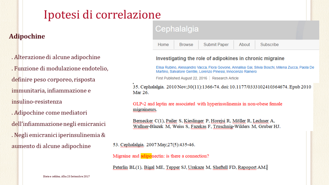Select the slide title Ipotesi di correlazione
The image size is (329, 185).
point(102,15)
